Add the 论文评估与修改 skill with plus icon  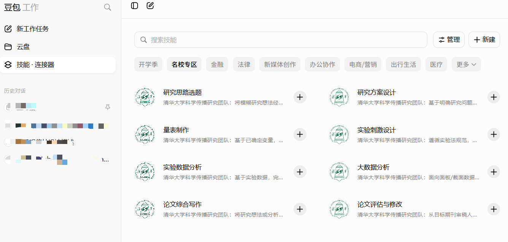click(494, 209)
